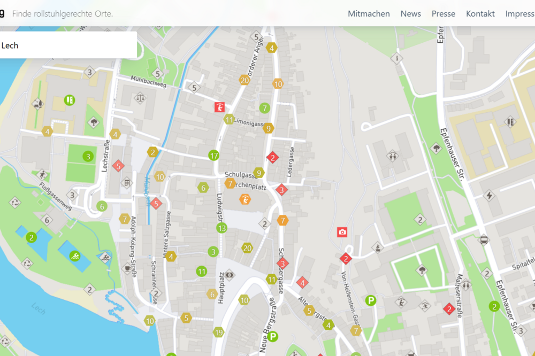The height and width of the screenshot is (356, 535).
Task: Open the orange playground marker at Kirchenplatz
Action: (245, 199)
